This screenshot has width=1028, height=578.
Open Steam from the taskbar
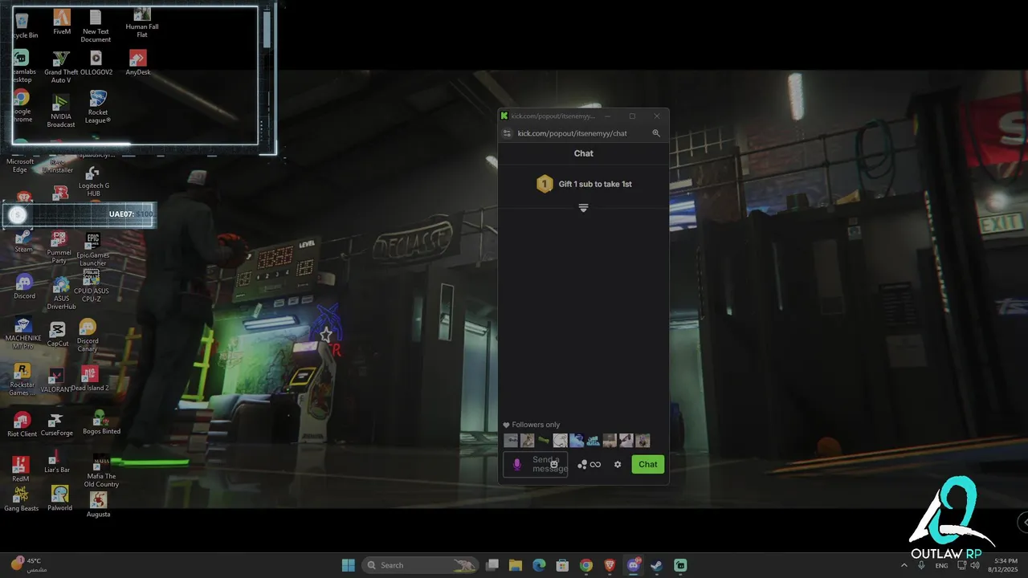(x=657, y=565)
